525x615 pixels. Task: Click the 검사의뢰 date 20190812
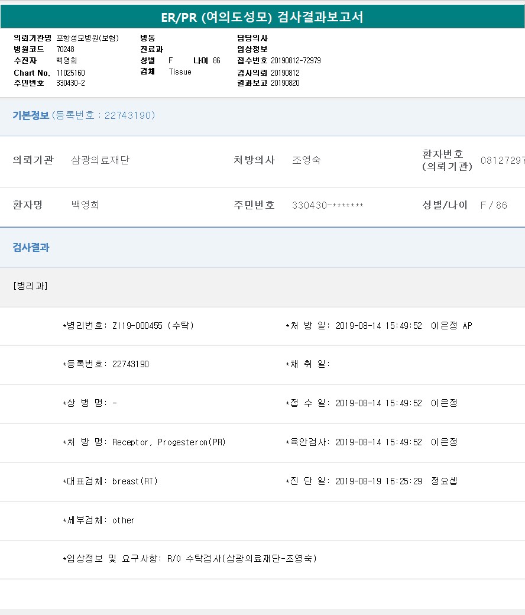pos(285,73)
